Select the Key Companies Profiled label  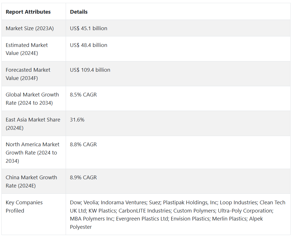pos(24,206)
